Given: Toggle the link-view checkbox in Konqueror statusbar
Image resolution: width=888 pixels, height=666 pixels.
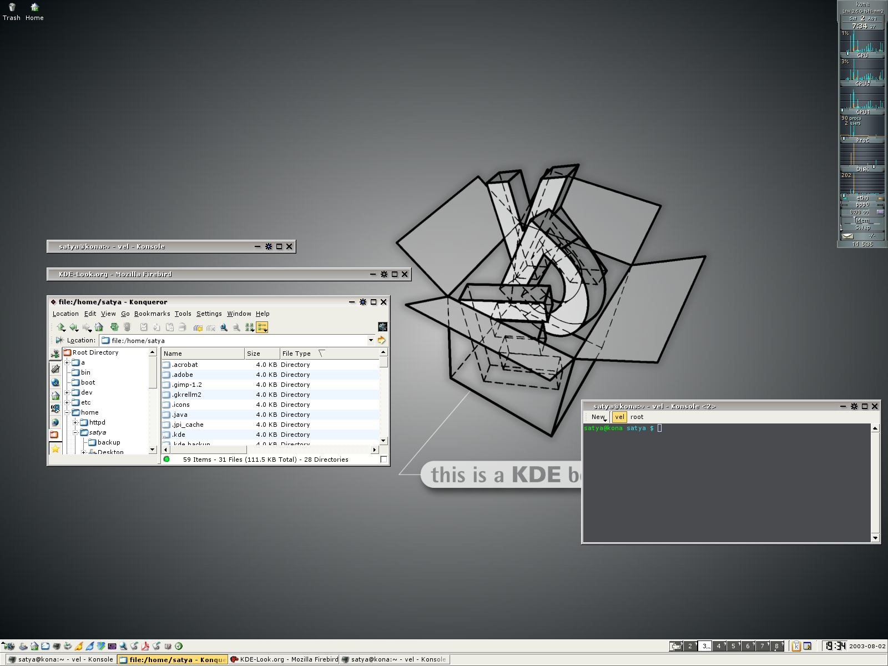Looking at the screenshot, I should click(384, 459).
